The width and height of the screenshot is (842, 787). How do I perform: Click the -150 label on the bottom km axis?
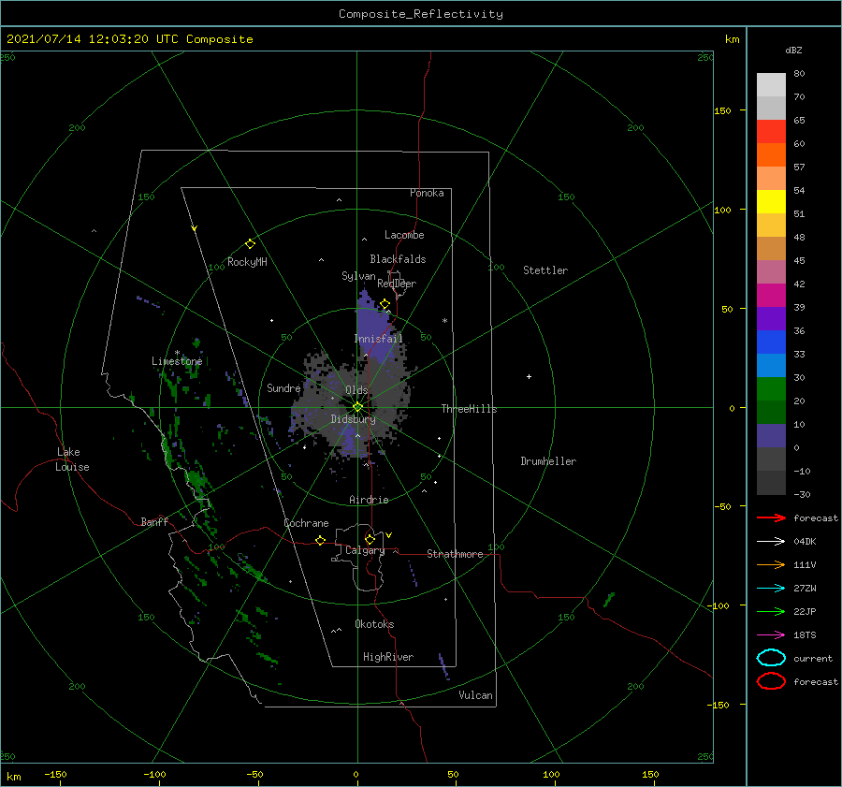[x=55, y=774]
